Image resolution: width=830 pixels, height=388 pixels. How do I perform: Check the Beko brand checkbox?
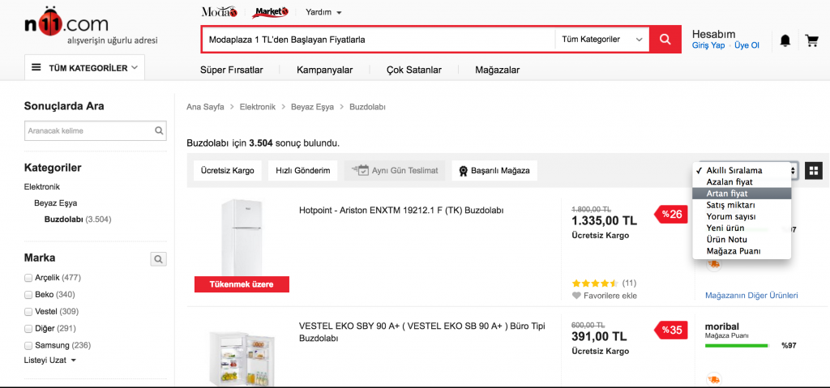[28, 294]
